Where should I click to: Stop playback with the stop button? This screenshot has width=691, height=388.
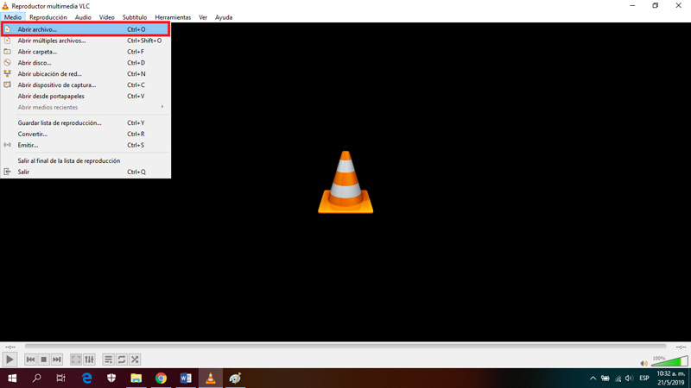44,360
